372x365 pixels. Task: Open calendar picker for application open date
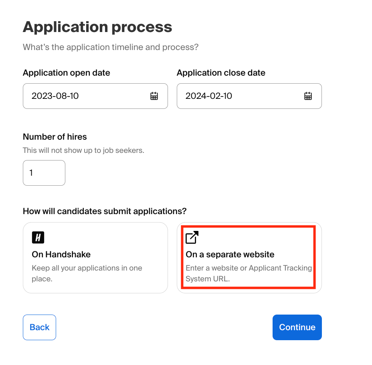point(154,96)
